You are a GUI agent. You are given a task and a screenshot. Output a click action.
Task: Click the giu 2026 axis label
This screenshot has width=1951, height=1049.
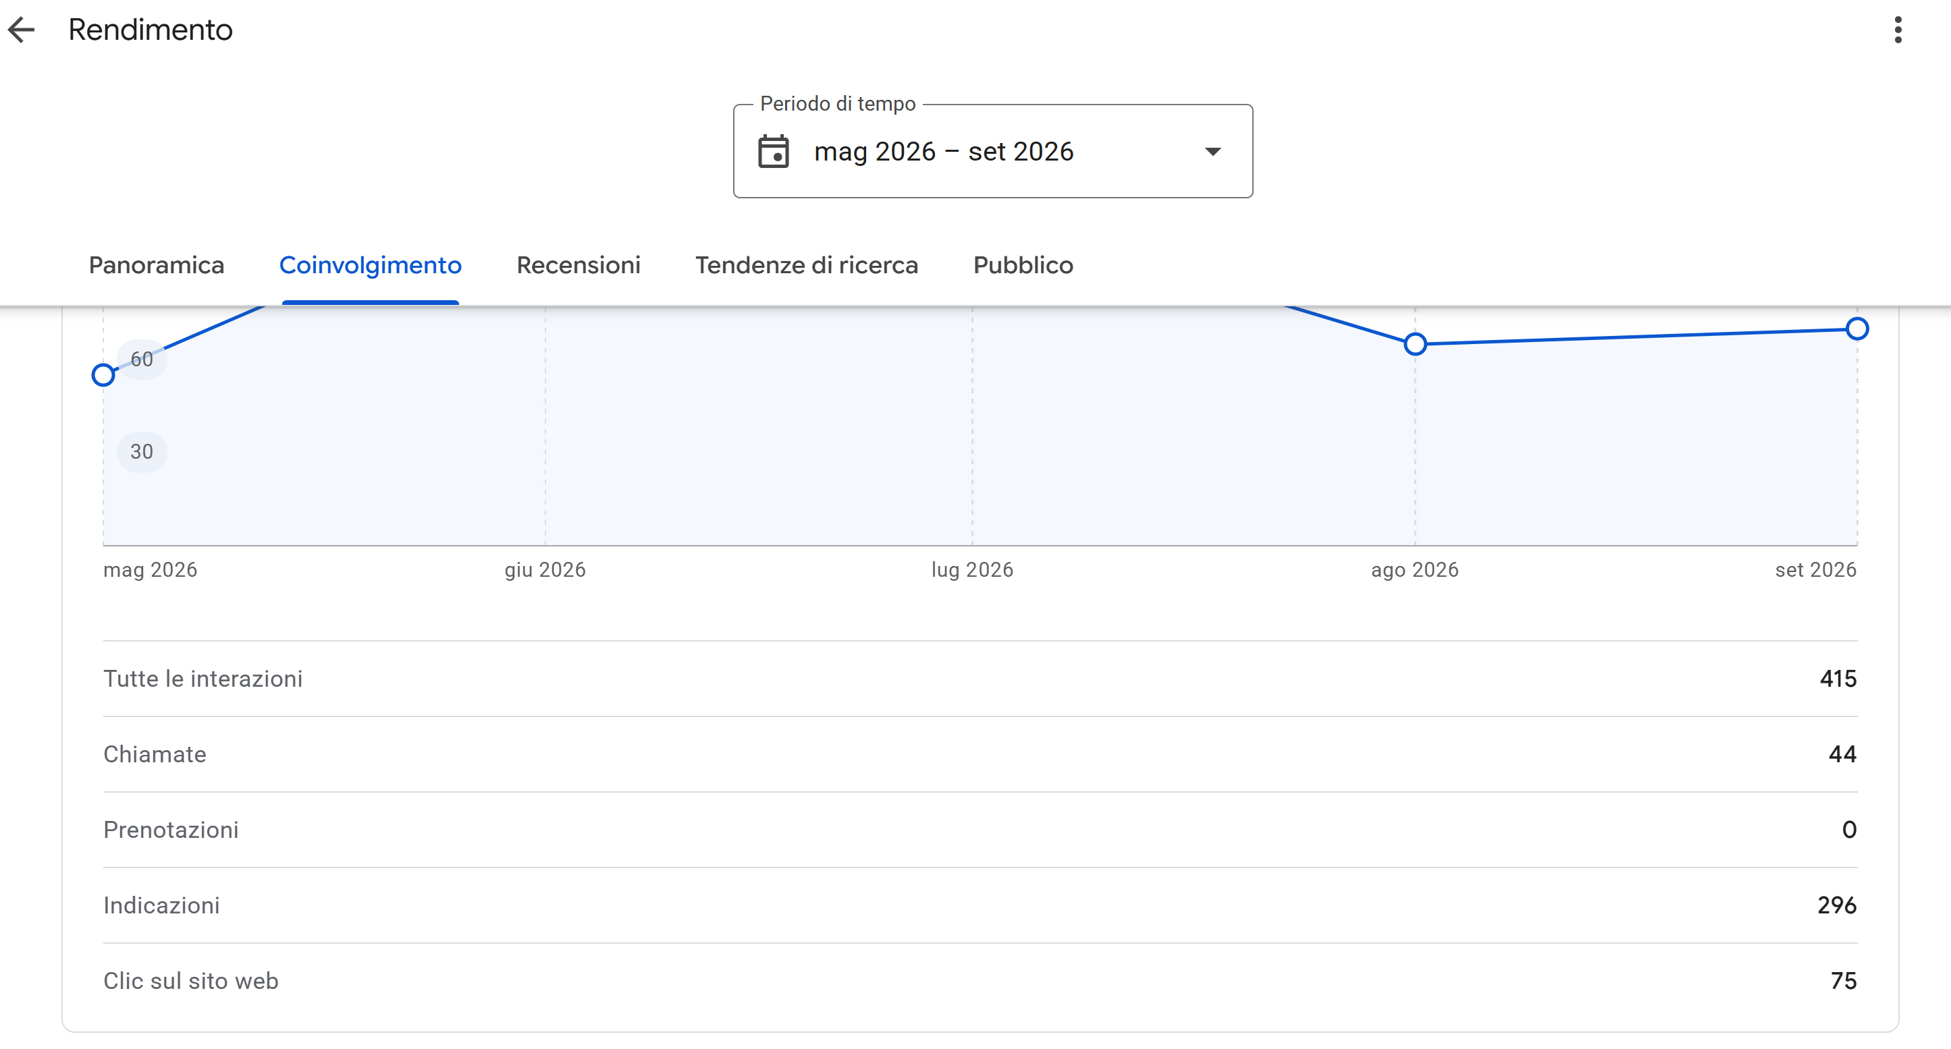pos(545,570)
